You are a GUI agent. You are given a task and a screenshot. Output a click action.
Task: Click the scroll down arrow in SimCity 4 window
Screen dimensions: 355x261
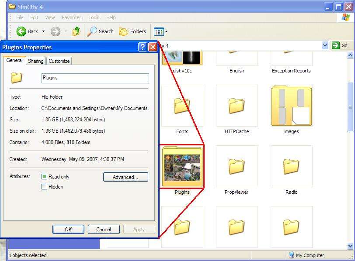pos(350,246)
